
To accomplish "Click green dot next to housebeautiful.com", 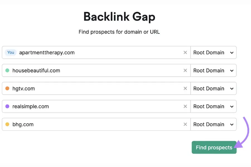I will click(x=7, y=71).
